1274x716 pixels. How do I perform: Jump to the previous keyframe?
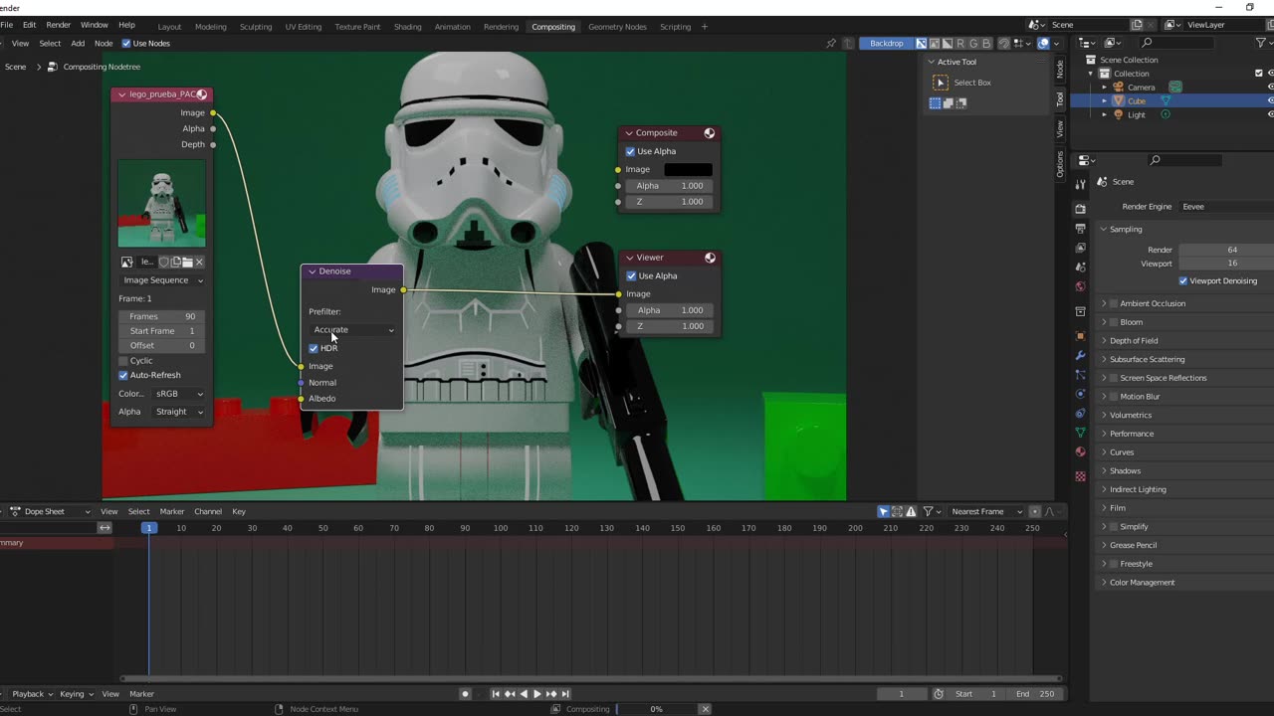coord(510,694)
